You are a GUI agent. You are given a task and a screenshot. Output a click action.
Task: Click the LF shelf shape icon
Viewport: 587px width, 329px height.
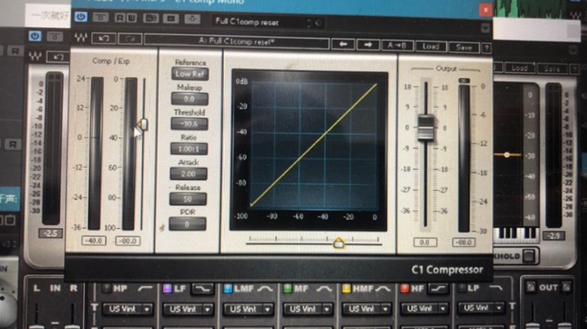coord(203,288)
